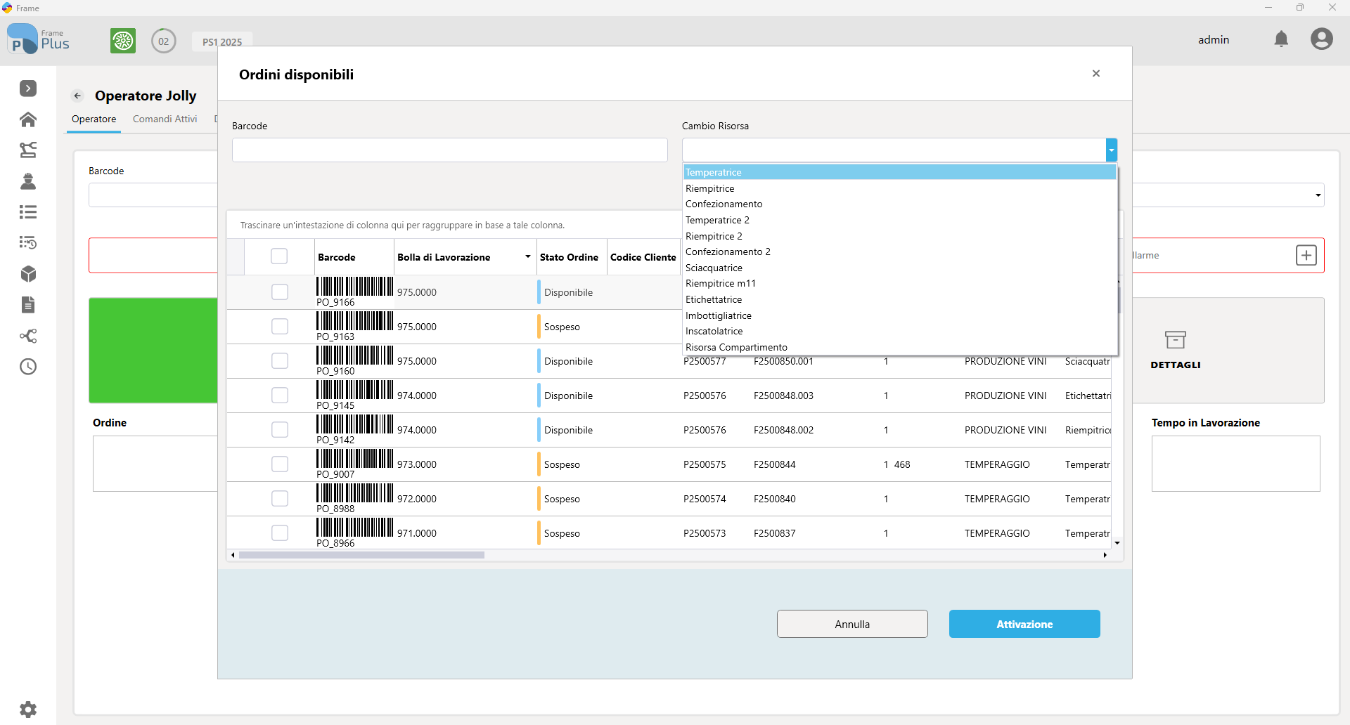Click the 02 circular badge
This screenshot has width=1350, height=725.
click(164, 41)
